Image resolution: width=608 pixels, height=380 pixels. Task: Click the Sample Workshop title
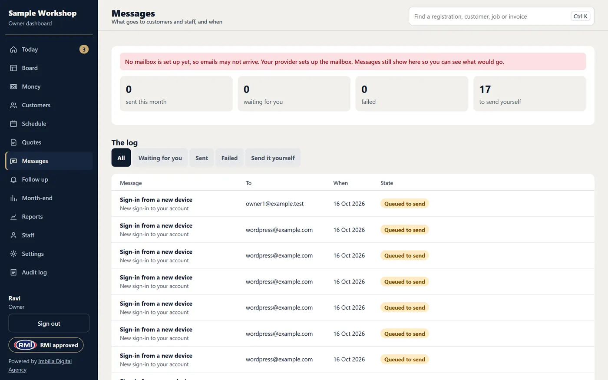tap(43, 13)
